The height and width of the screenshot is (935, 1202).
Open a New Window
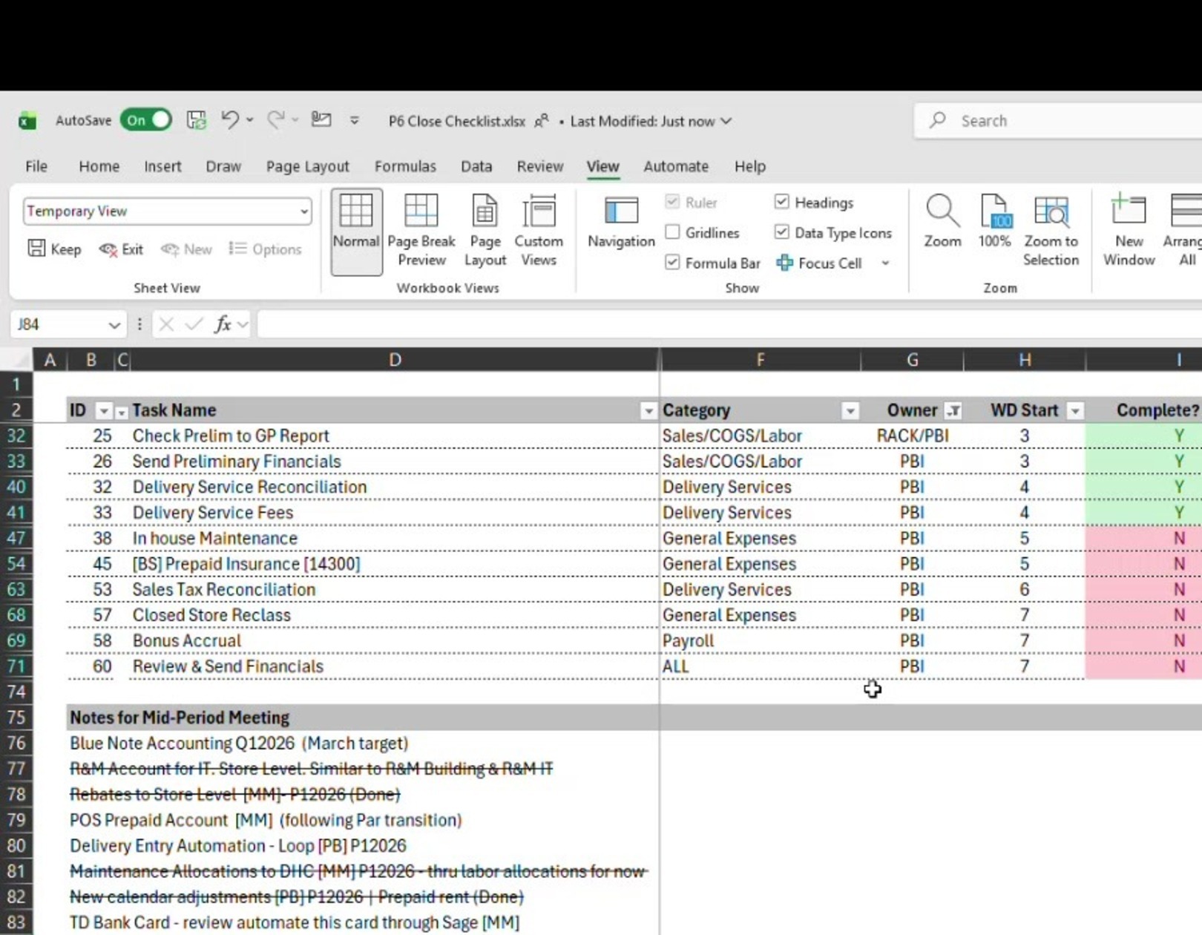[1129, 231]
